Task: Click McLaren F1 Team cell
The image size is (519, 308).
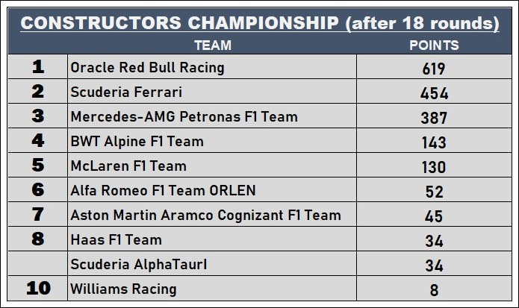Action: pos(212,166)
